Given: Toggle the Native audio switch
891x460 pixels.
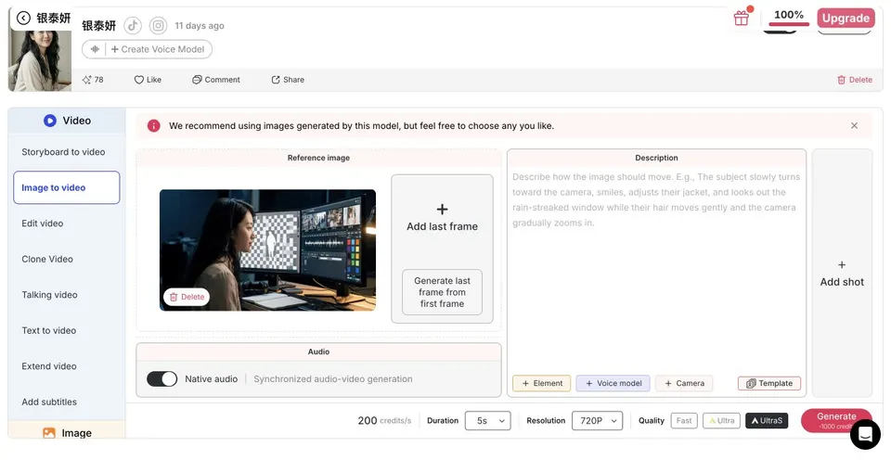Looking at the screenshot, I should 161,378.
